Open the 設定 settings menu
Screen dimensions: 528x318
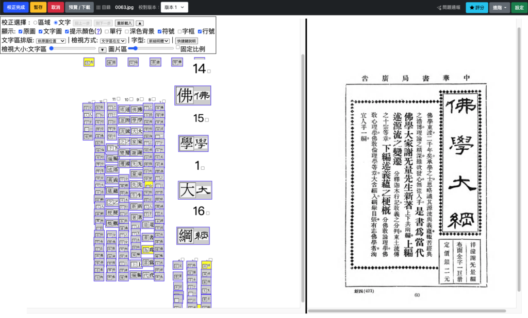(519, 8)
